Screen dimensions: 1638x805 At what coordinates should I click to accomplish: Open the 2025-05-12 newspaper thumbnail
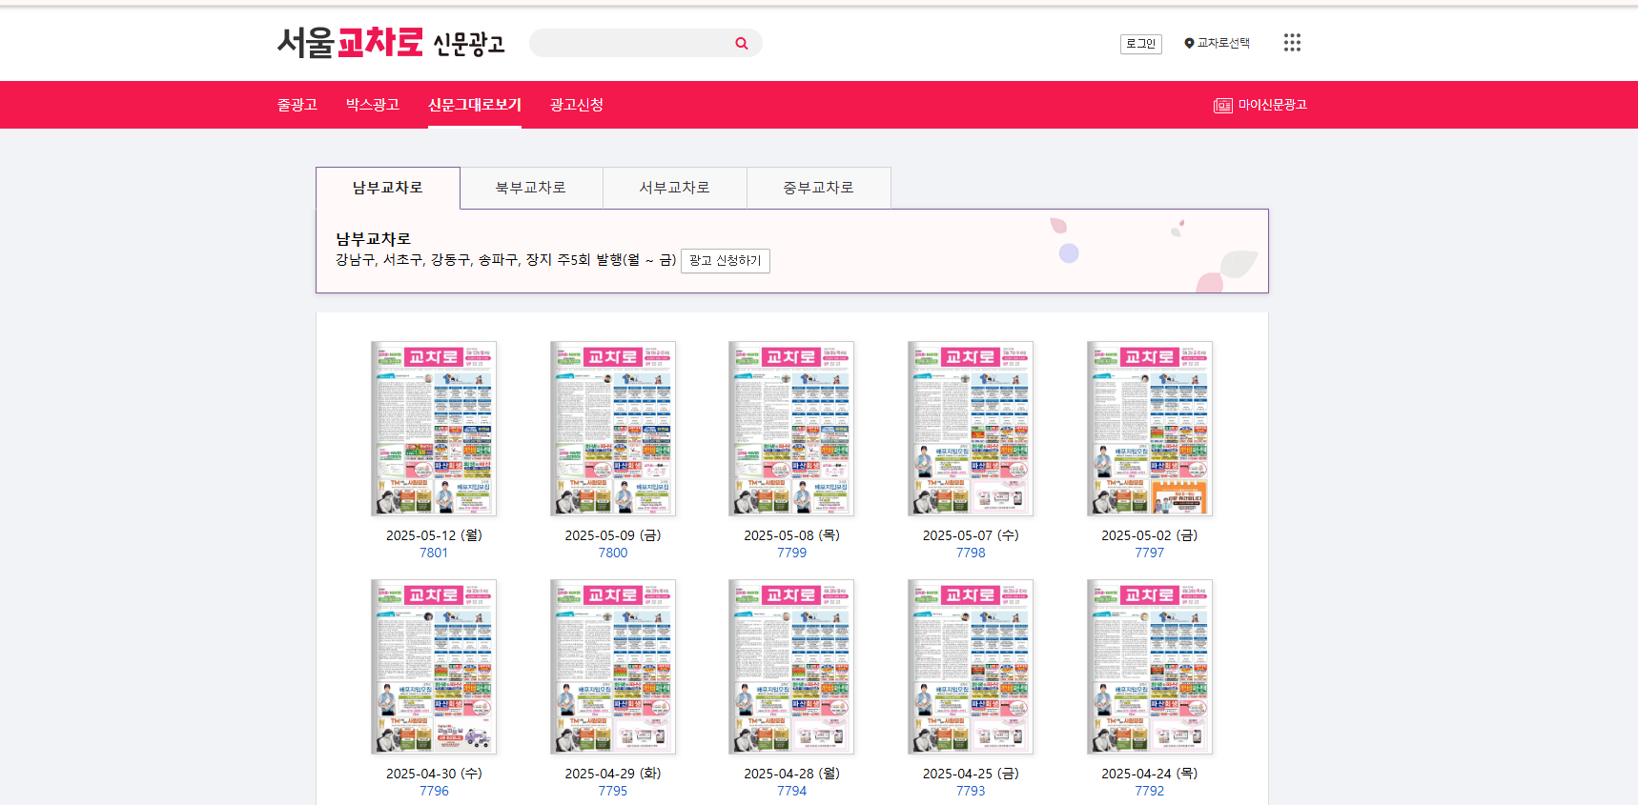(x=434, y=429)
